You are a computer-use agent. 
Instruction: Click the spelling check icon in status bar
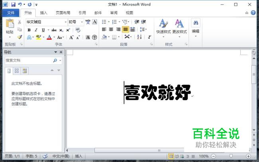(45, 156)
